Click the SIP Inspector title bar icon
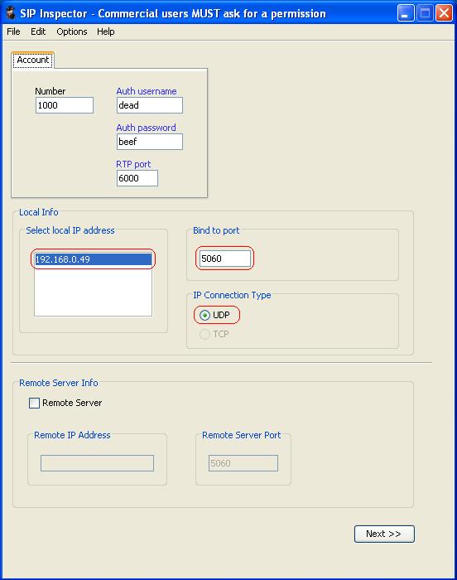 (x=11, y=13)
